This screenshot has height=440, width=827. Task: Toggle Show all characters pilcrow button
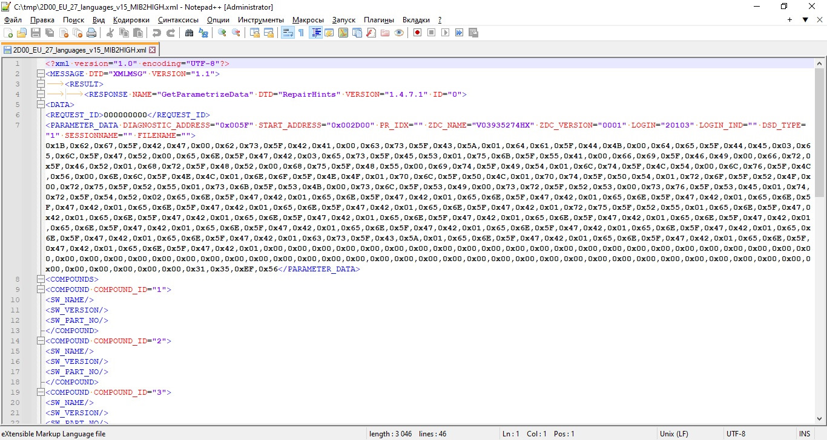pos(300,33)
